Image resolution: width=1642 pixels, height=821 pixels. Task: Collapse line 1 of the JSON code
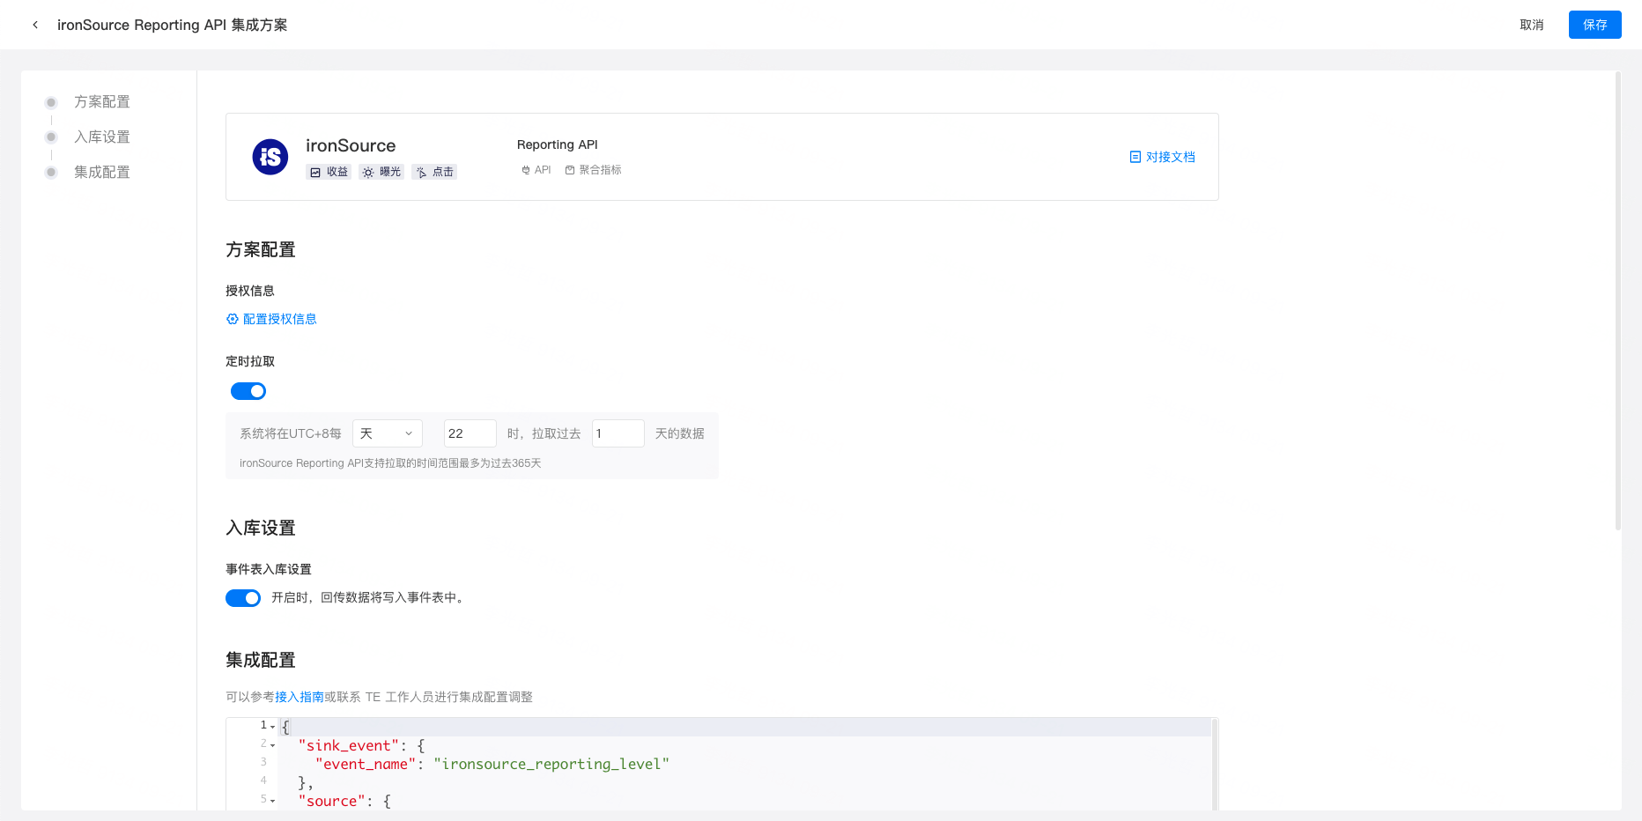coord(271,726)
